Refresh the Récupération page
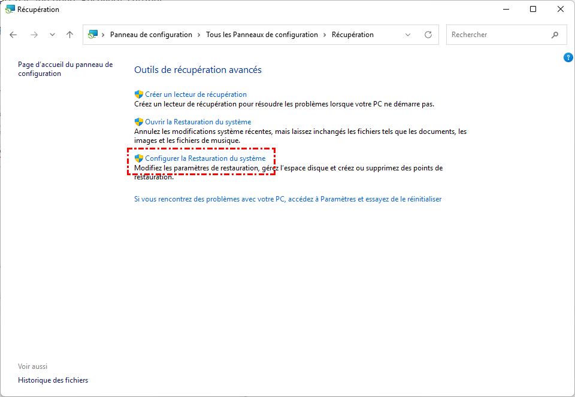The image size is (575, 397). 428,35
